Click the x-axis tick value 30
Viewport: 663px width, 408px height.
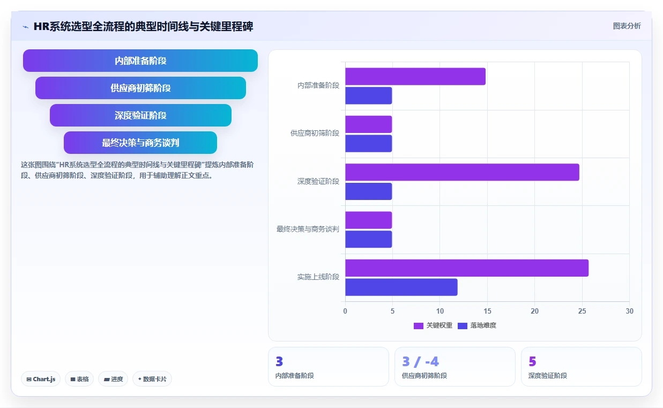pos(629,311)
